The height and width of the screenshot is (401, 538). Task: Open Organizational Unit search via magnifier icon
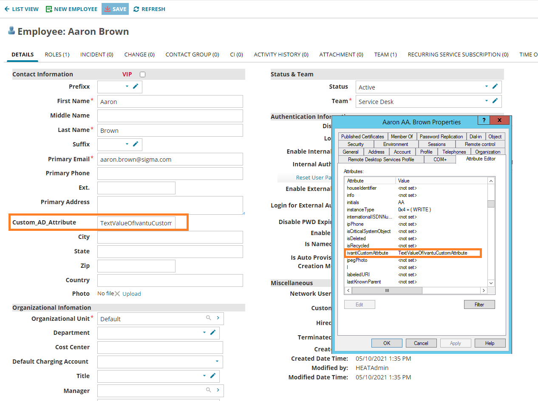click(208, 318)
